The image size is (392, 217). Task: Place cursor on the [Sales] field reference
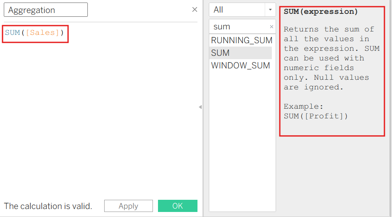point(42,32)
